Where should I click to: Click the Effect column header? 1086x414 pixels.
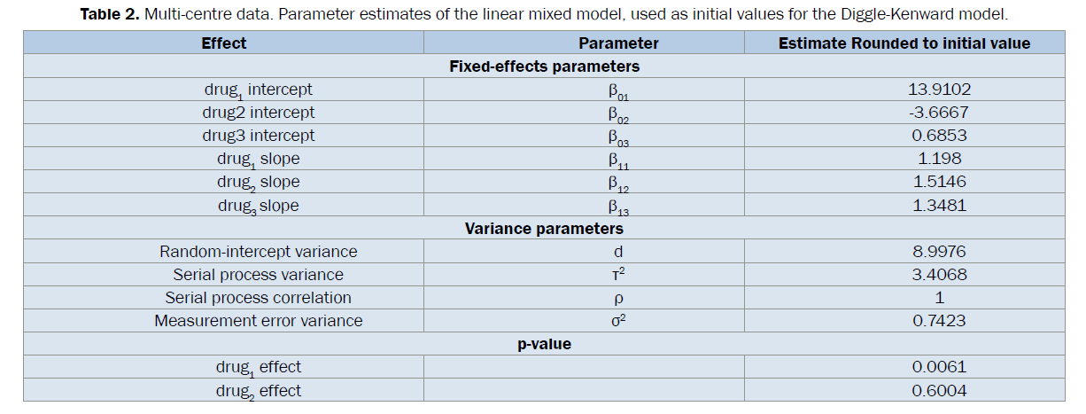224,43
